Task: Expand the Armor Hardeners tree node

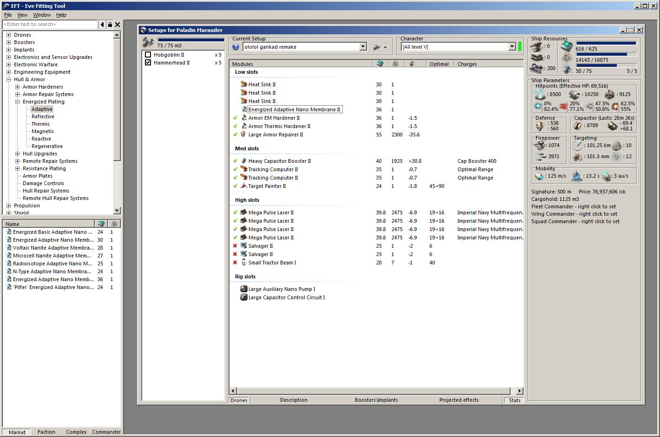Action: pos(17,87)
